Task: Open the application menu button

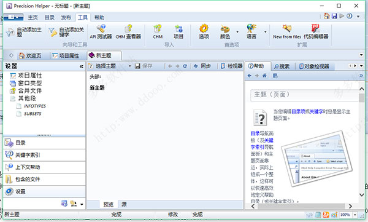Action: [x=13, y=17]
